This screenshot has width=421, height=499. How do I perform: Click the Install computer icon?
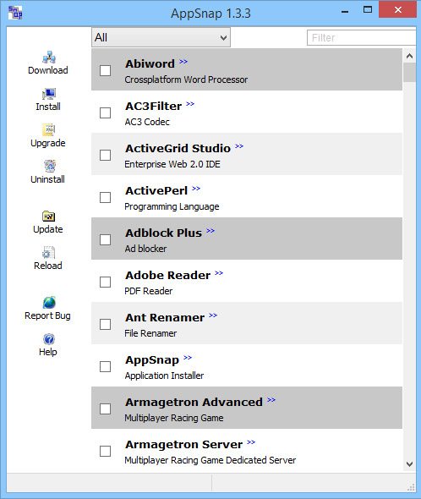pos(49,94)
